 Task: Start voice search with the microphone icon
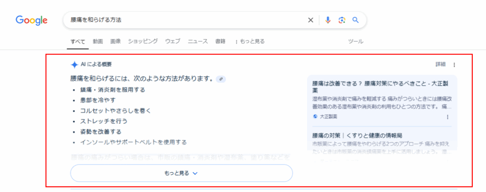click(x=327, y=20)
